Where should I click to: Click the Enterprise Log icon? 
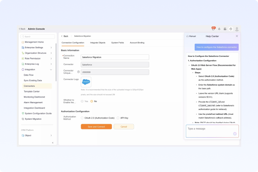coord(23,64)
